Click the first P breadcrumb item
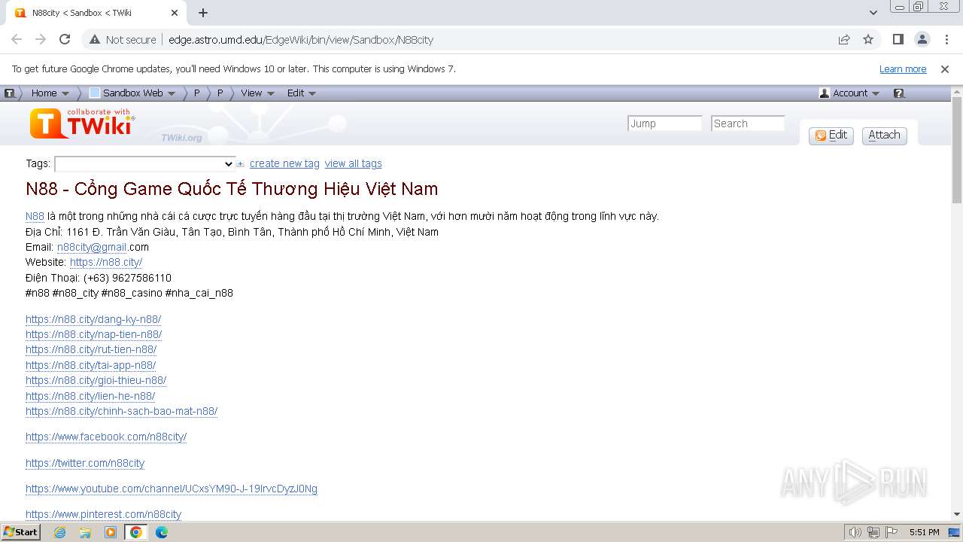Viewport: 963px width, 542px height. (197, 93)
